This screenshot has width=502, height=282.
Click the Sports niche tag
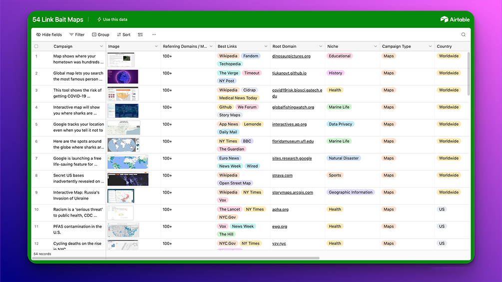(x=335, y=175)
